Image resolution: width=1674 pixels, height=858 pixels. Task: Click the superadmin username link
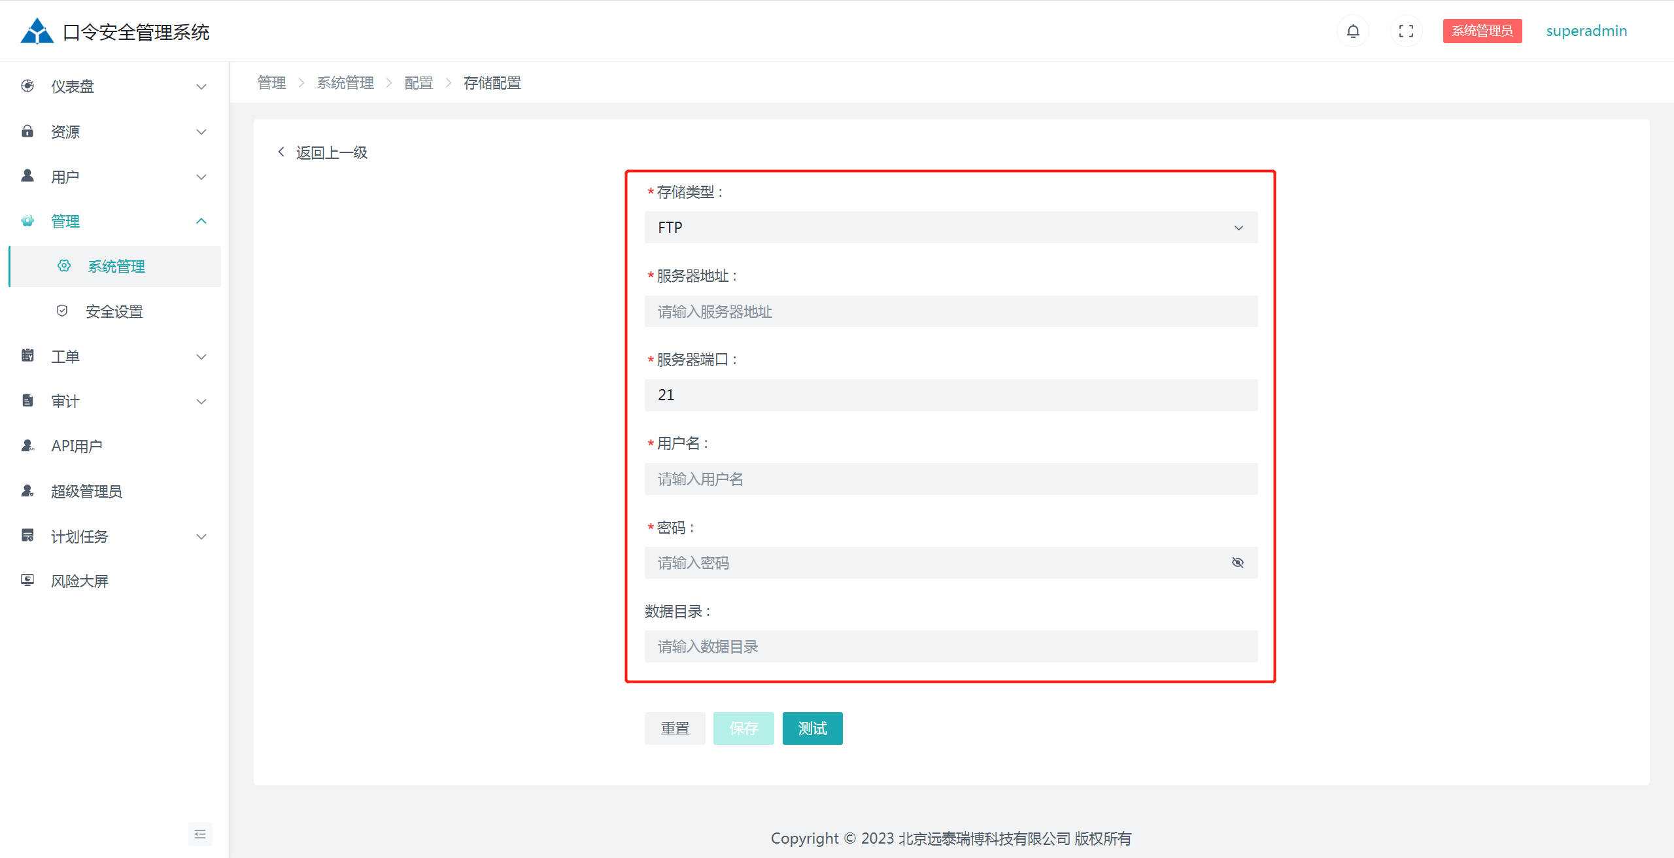[1586, 31]
